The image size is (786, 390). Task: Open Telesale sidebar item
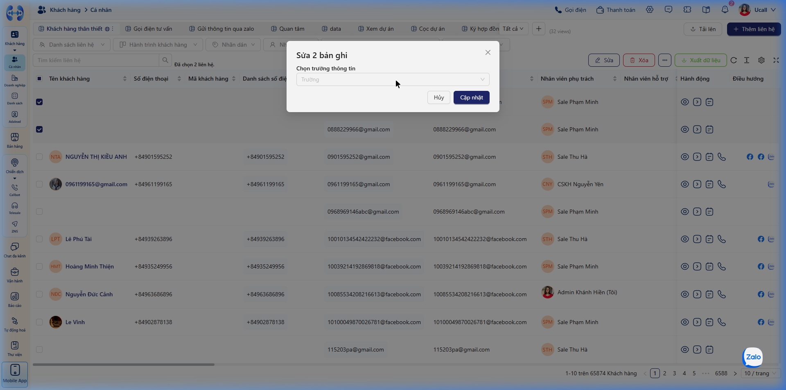pyautogui.click(x=15, y=208)
